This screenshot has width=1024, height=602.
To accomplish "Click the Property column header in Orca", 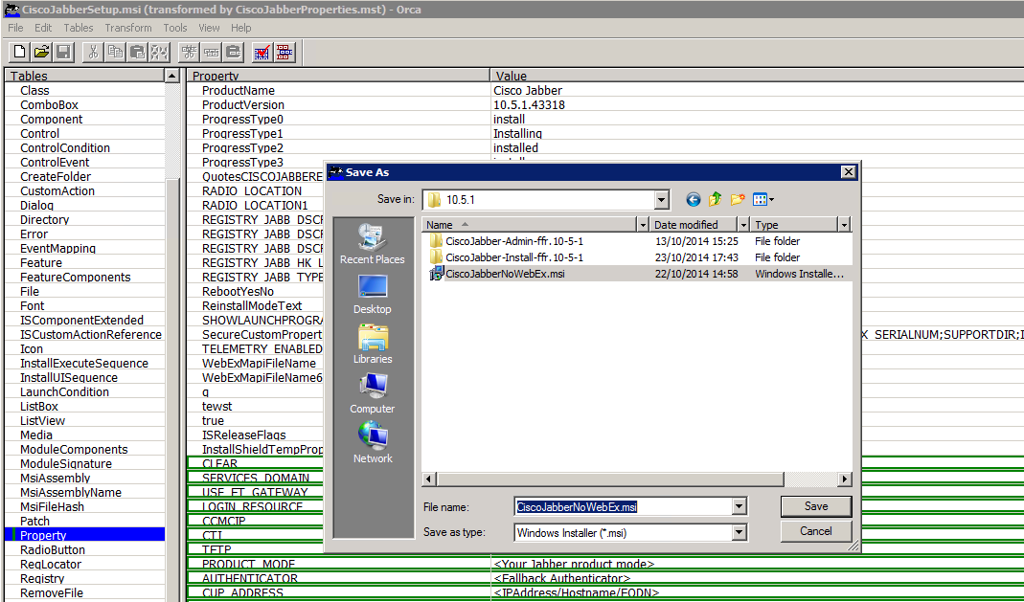I will click(337, 76).
